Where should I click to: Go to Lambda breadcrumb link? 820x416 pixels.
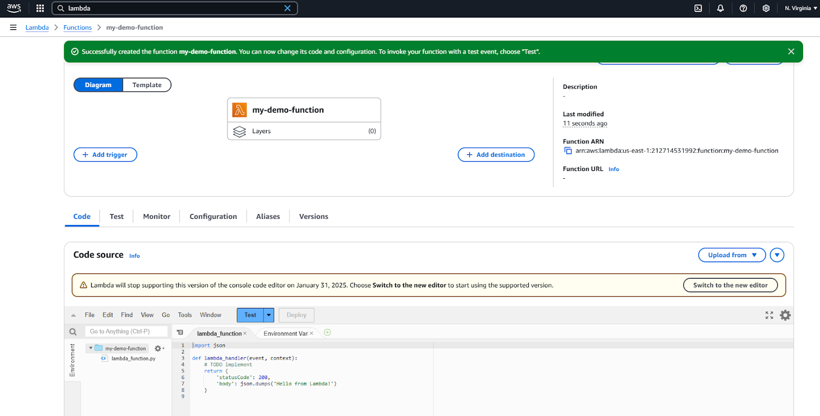coord(37,28)
